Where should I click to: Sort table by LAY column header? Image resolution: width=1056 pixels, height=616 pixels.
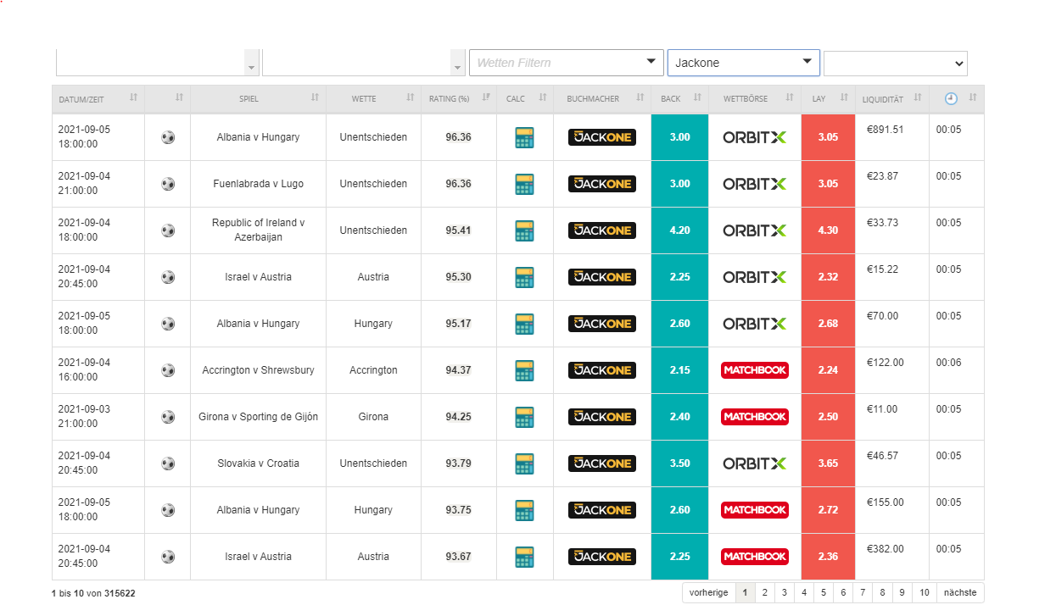[x=829, y=98]
